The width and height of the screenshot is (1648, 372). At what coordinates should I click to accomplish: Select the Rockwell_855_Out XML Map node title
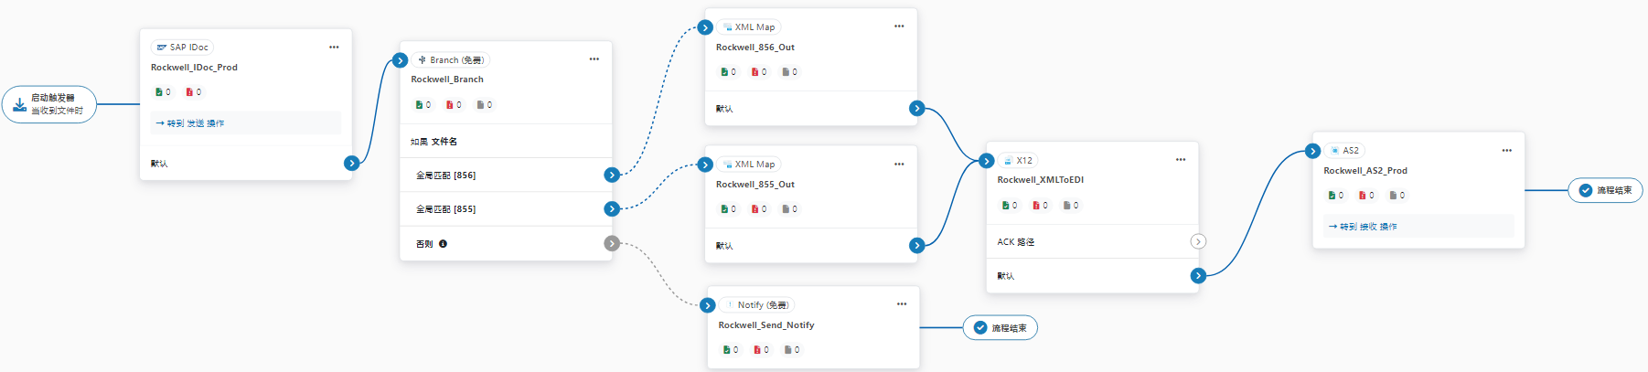(754, 185)
